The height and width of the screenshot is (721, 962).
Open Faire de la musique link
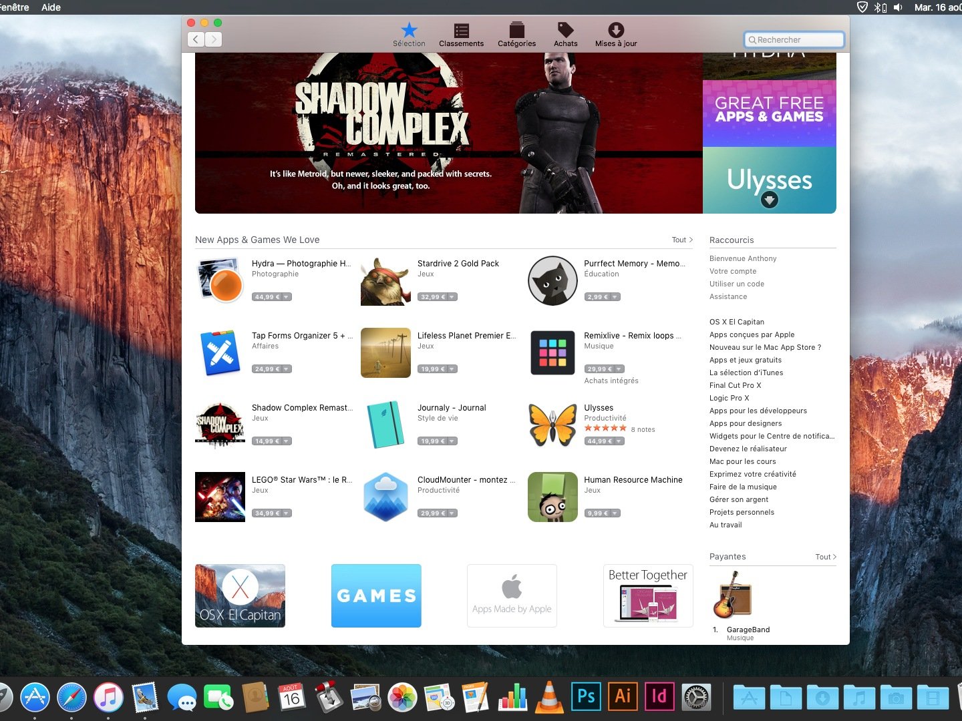tap(743, 487)
